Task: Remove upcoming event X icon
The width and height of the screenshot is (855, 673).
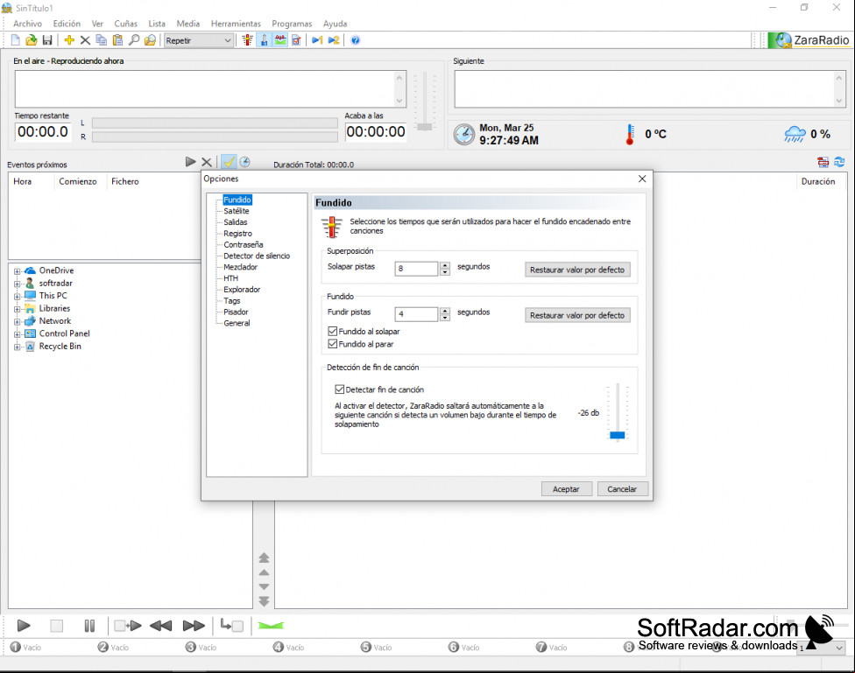Action: [207, 162]
